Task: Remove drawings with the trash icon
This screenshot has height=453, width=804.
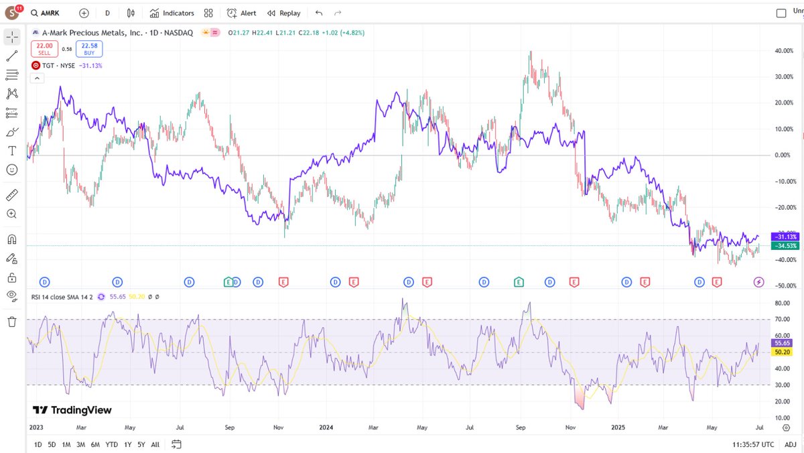Action: [12, 322]
